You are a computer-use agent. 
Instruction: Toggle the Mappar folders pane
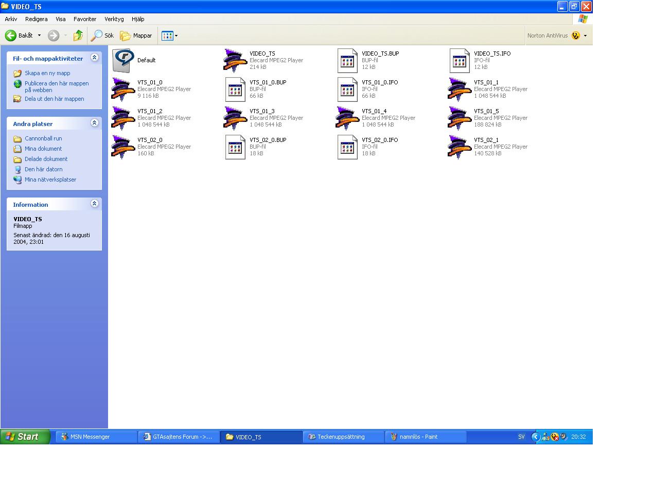pyautogui.click(x=136, y=35)
